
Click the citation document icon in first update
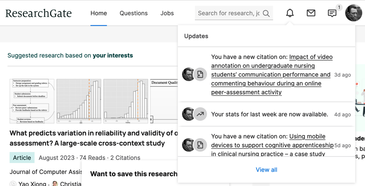pyautogui.click(x=200, y=74)
